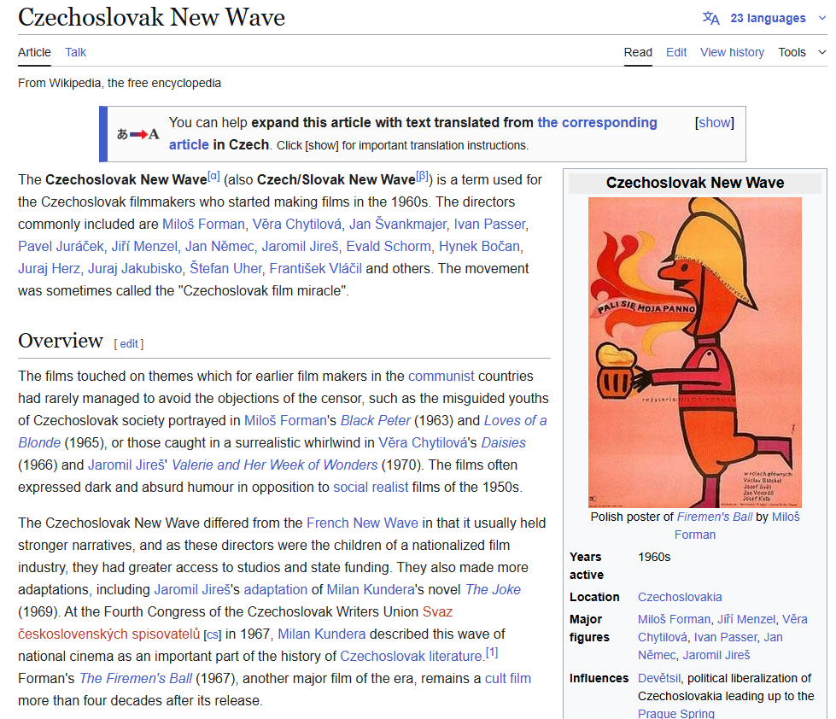Open Ivan Passer link in infobox
This screenshot has width=836, height=719.
click(x=726, y=638)
